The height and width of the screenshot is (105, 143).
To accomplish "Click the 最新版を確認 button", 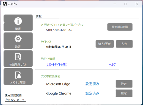I will pyautogui.click(x=120, y=27).
